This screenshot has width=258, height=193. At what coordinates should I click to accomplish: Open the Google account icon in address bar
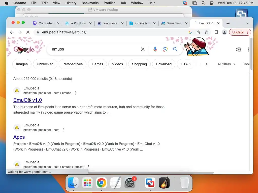click(190, 32)
